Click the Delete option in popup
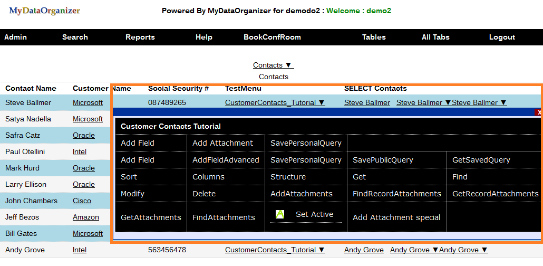 204,194
